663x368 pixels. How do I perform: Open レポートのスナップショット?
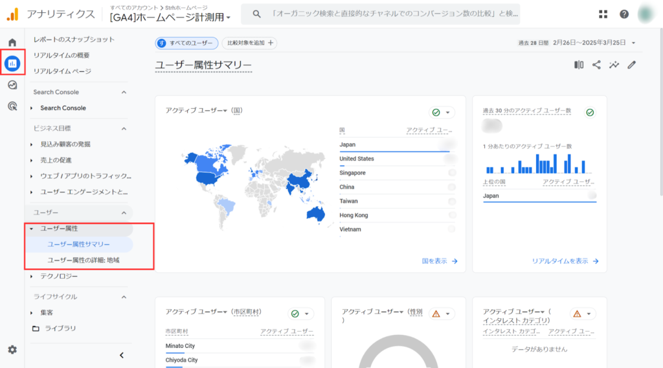coord(74,40)
